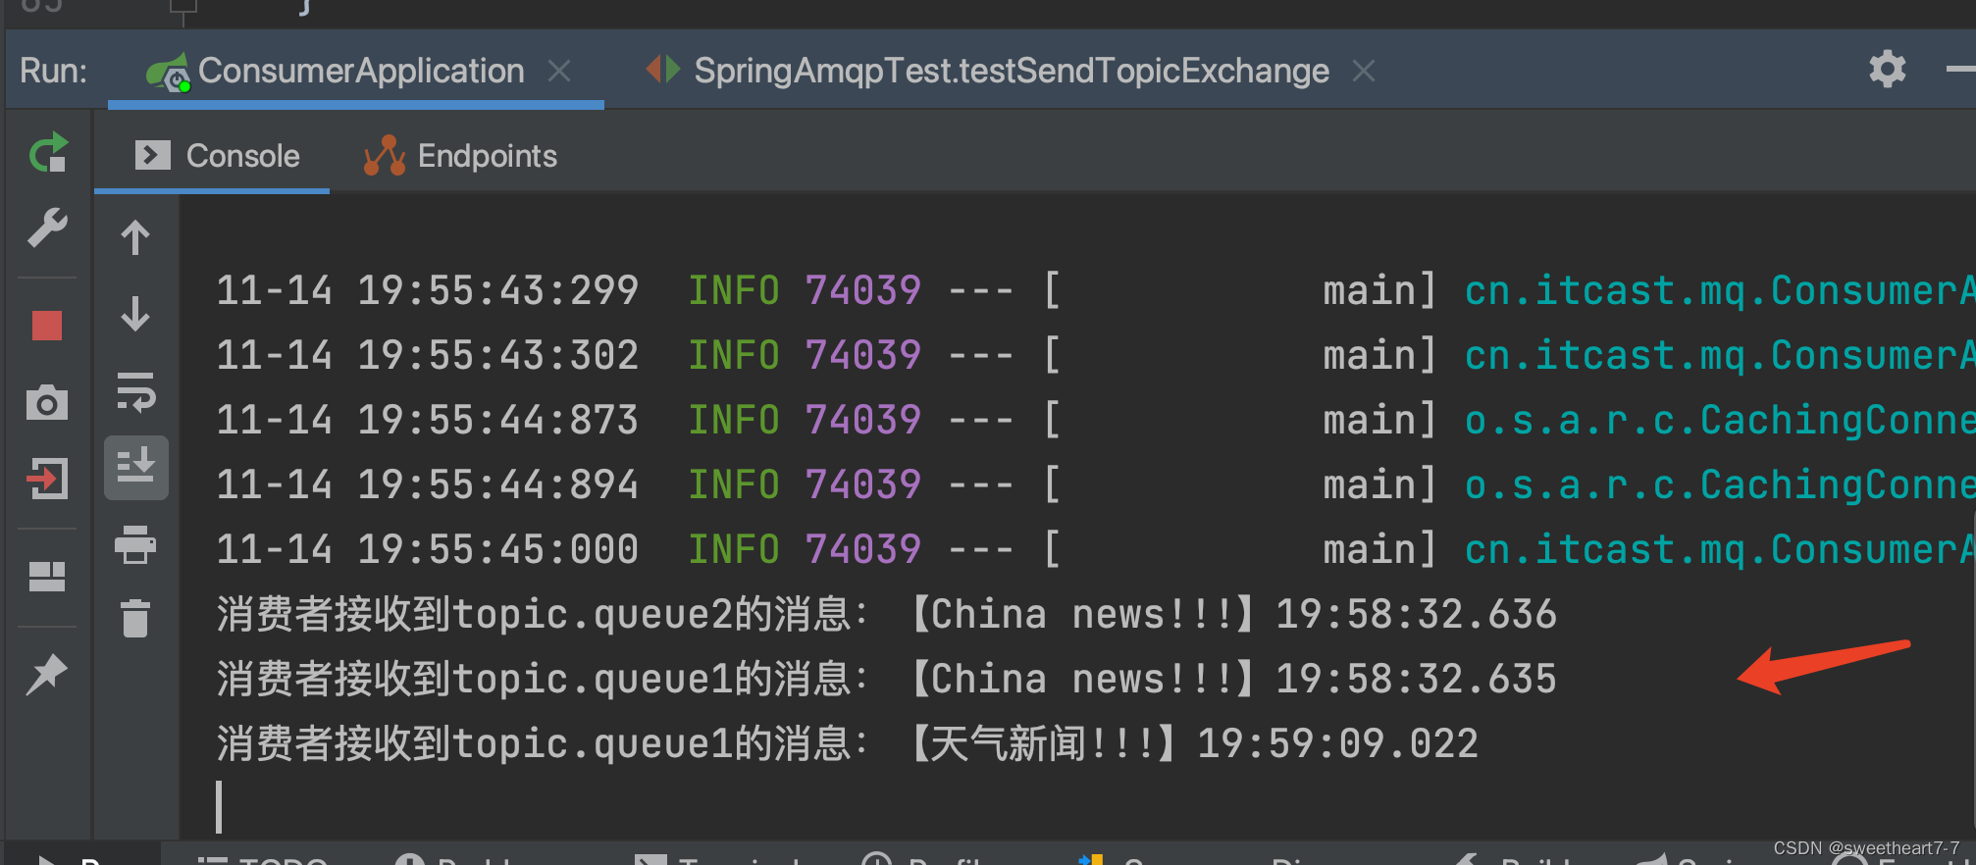
Task: Click the log line at 19:55:45:000
Action: click(1095, 549)
